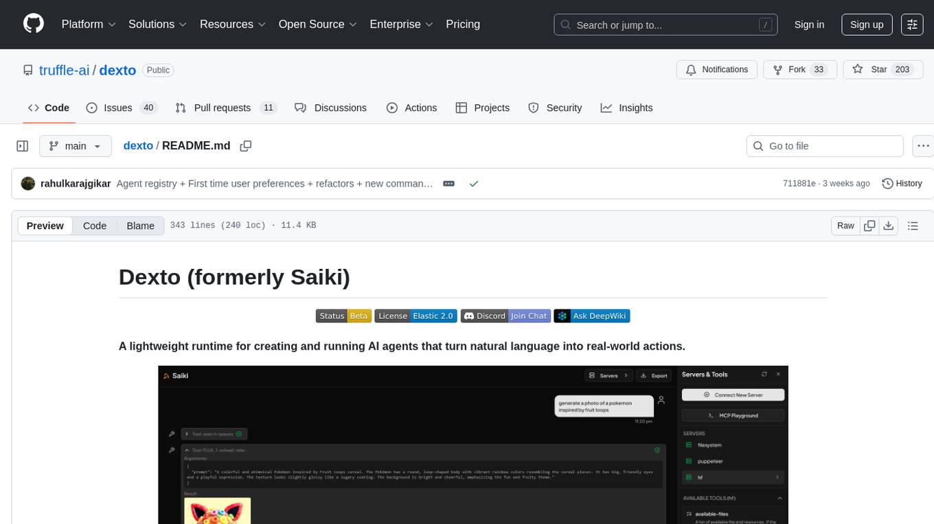Viewport: 934px width, 524px height.
Task: Open the file History
Action: [x=902, y=184]
